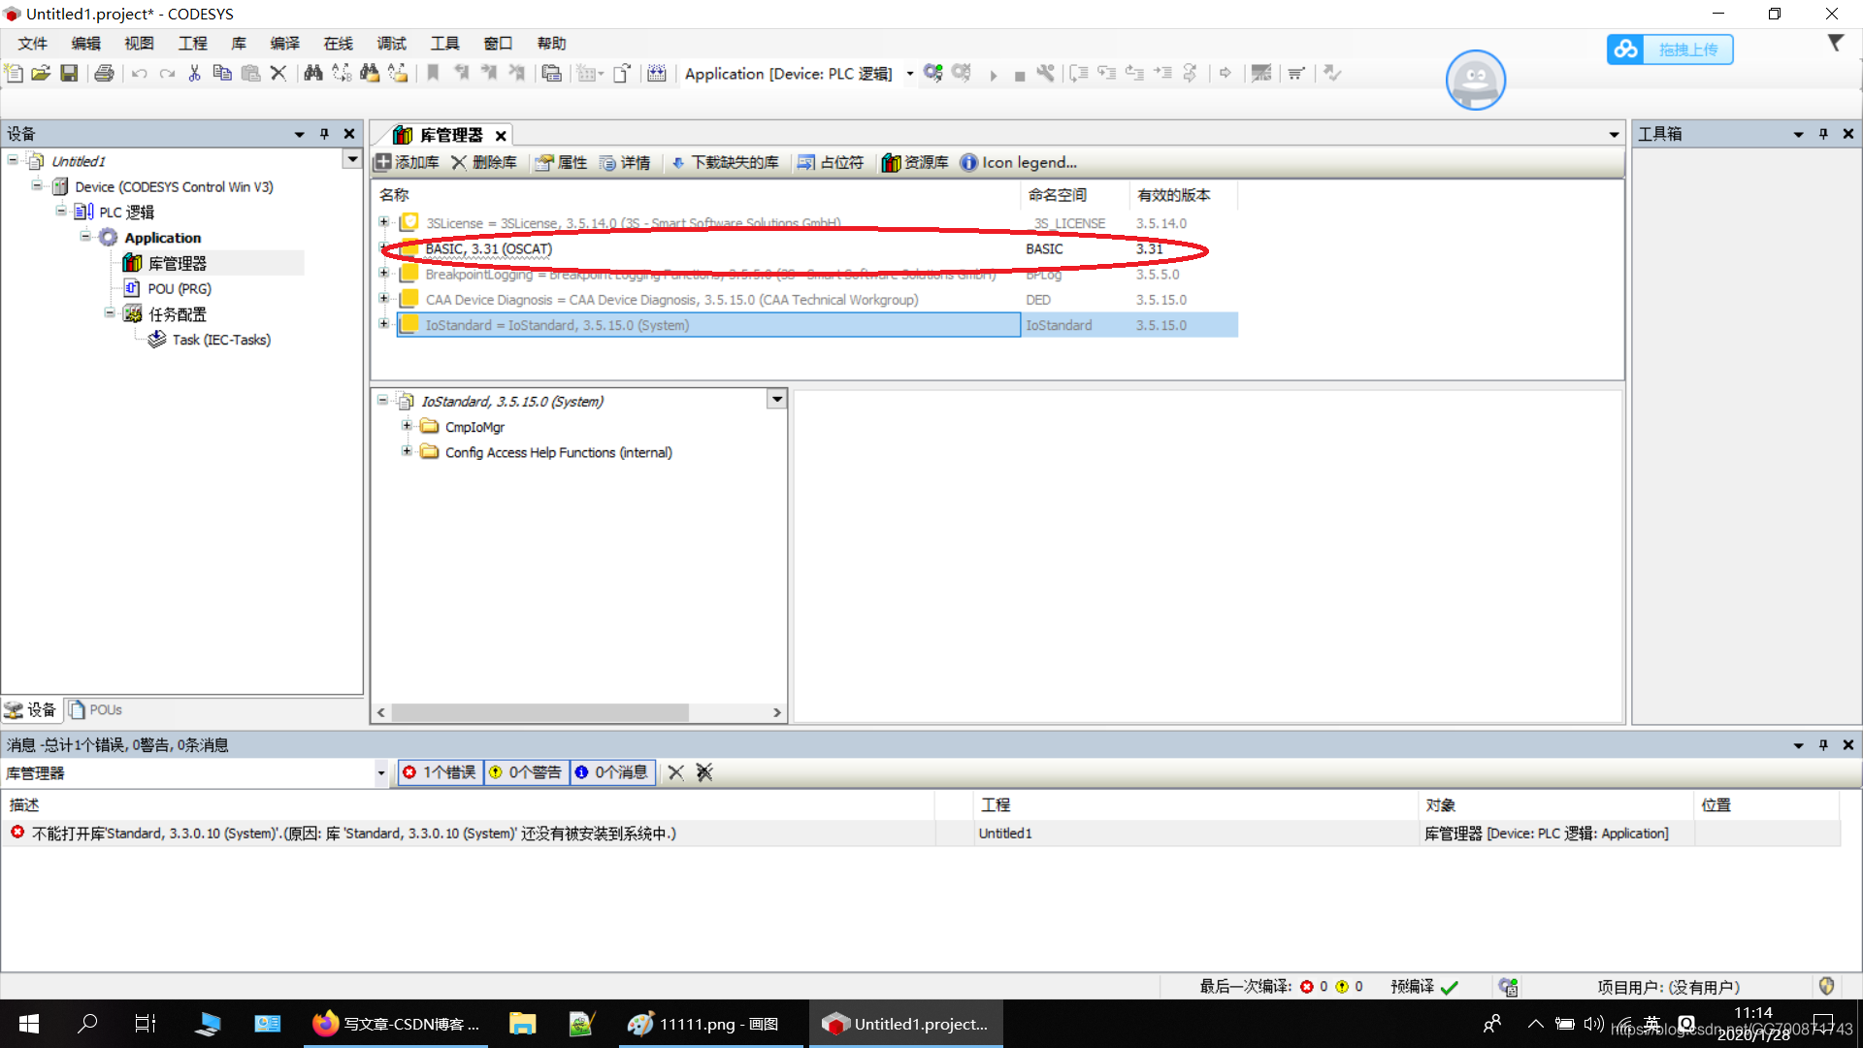Screen dimensions: 1863x1048
Task: Click the Step Into icon
Action: coord(1107,73)
